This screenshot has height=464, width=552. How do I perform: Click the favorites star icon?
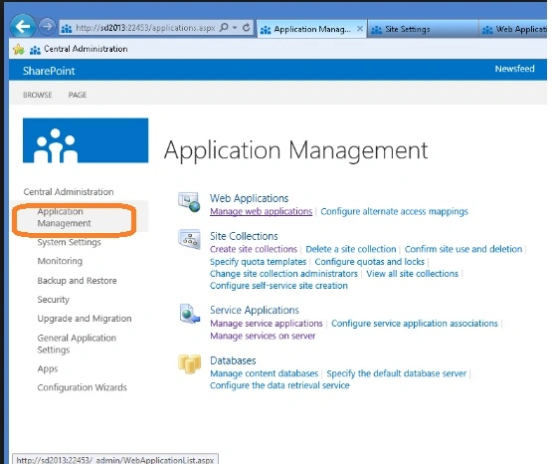[x=19, y=50]
